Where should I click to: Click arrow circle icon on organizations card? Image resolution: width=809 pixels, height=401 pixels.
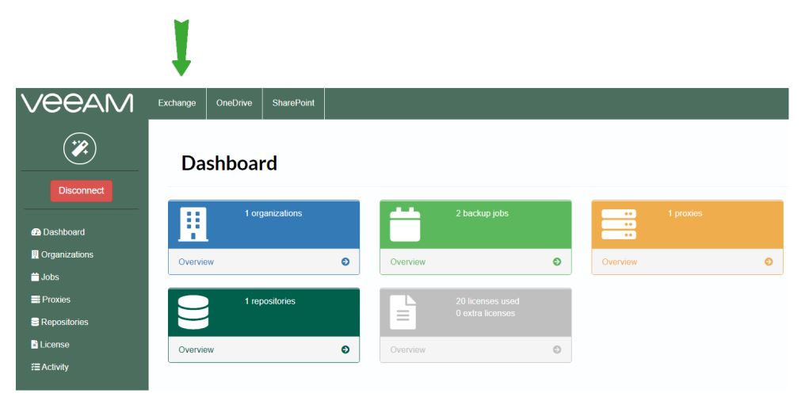click(345, 262)
